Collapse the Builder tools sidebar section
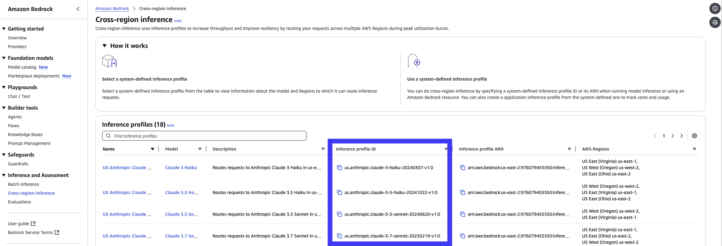This screenshot has width=722, height=246. 4,108
